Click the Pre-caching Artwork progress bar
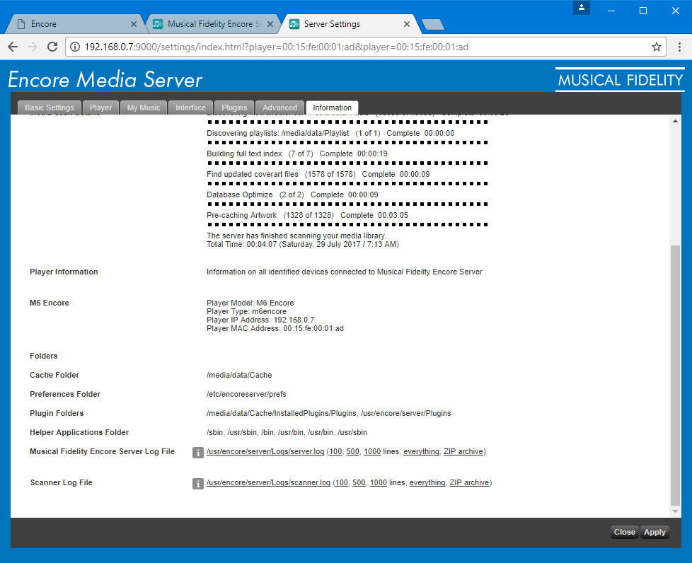Viewport: 692px width, 563px height. (347, 225)
